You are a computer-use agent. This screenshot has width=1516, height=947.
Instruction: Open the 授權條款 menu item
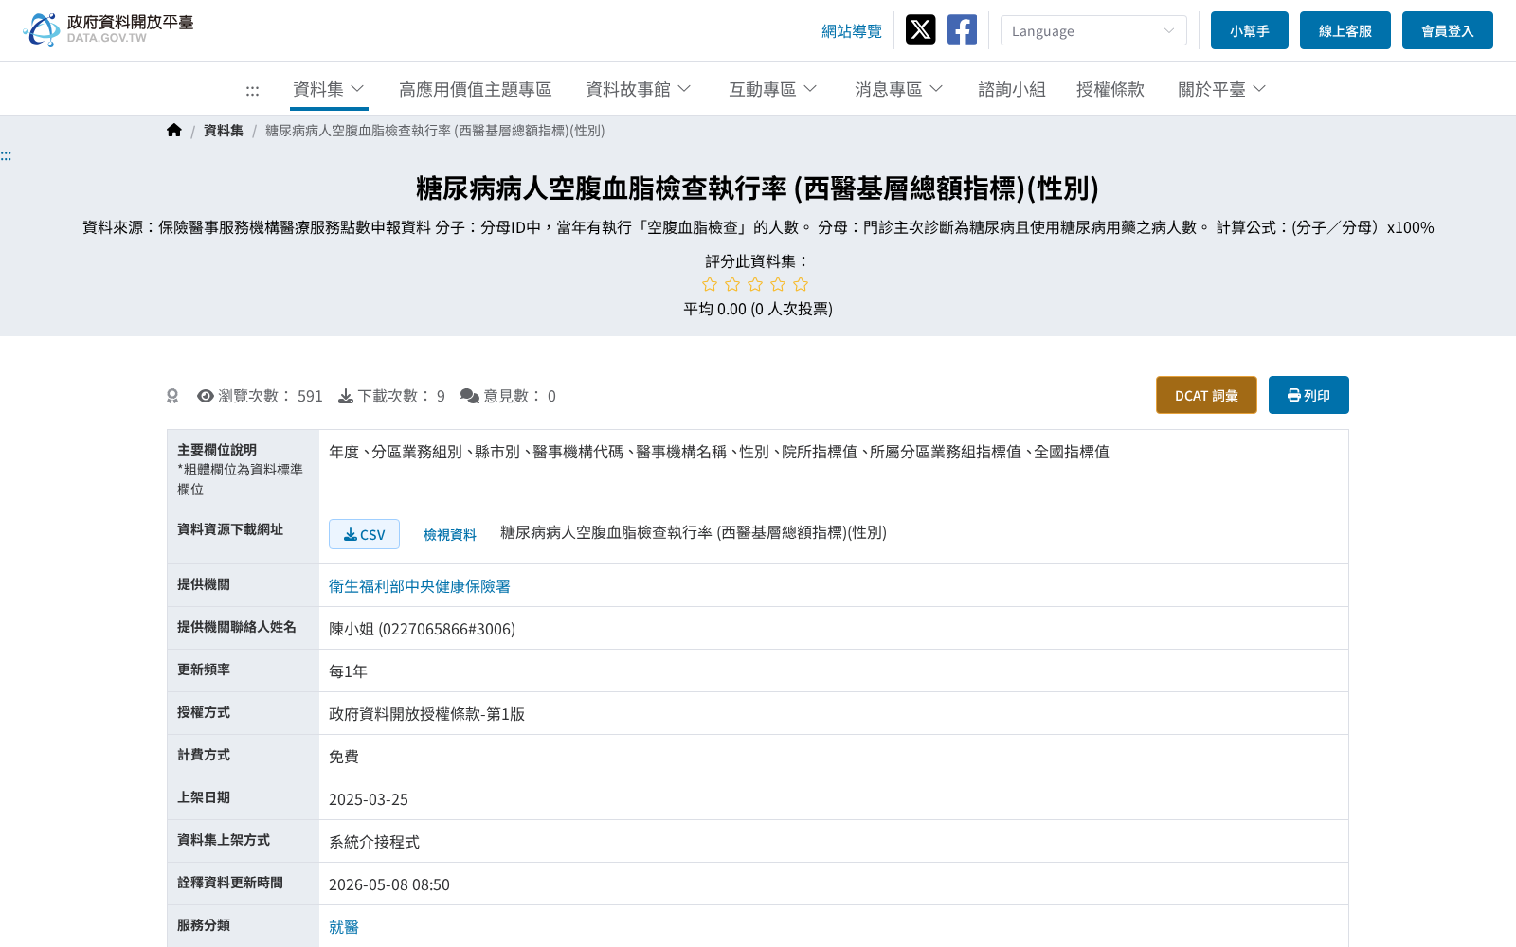(x=1110, y=89)
